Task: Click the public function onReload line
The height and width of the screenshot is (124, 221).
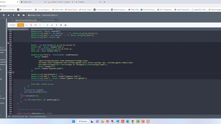Action: [x=35, y=113]
